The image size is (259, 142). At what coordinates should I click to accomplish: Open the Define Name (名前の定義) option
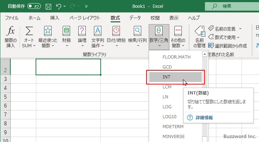[222, 29]
